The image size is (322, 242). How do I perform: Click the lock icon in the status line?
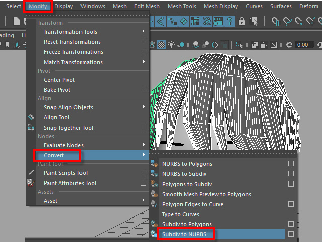[x=242, y=22]
